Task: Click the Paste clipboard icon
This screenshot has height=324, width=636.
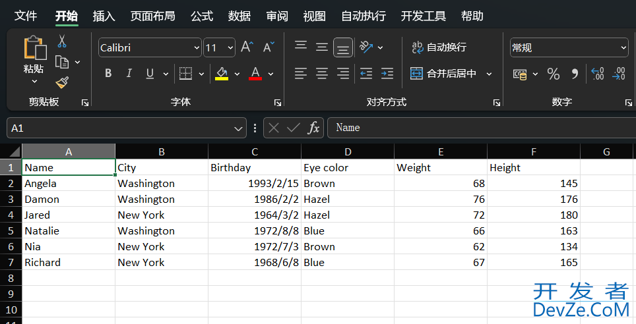Action: coord(35,47)
